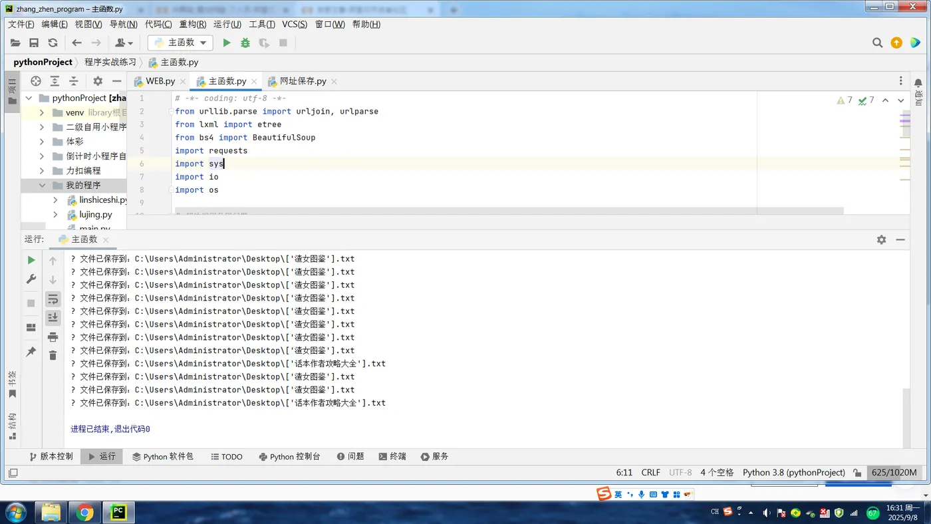Image resolution: width=931 pixels, height=524 pixels.
Task: Click the orange IDE update arrow icon
Action: (x=896, y=43)
